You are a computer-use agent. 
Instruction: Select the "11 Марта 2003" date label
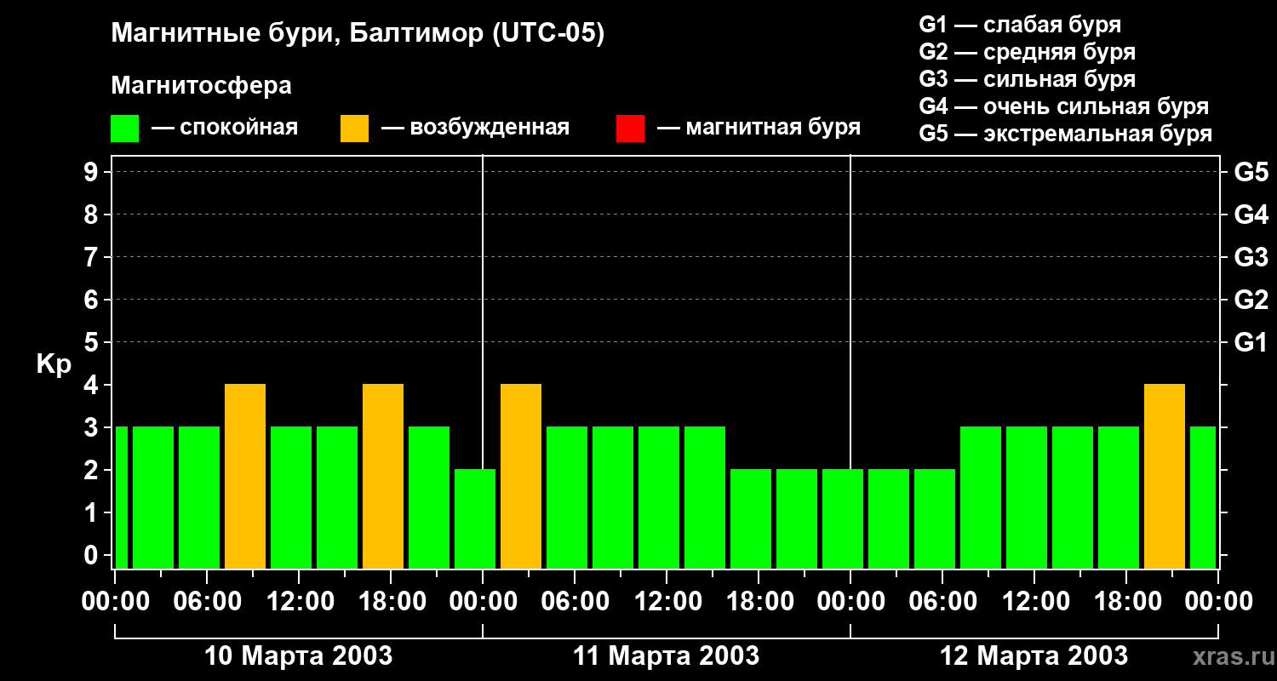click(666, 656)
